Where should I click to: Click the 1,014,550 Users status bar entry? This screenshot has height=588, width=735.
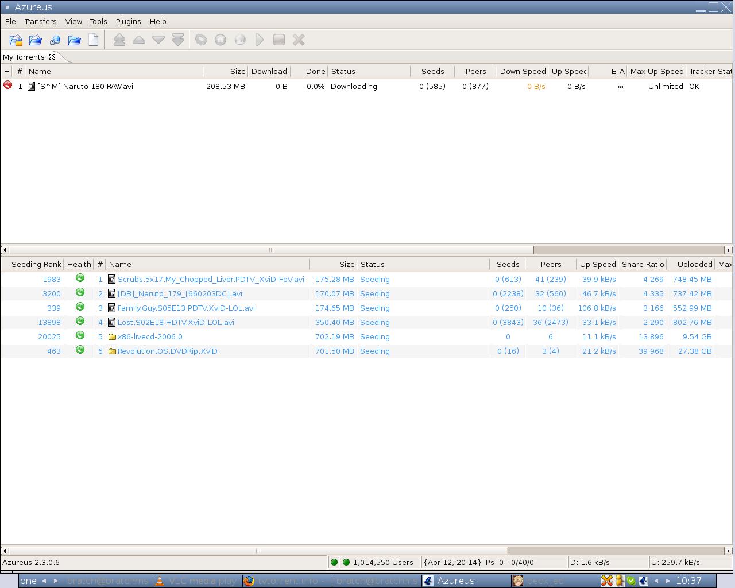[x=383, y=562]
